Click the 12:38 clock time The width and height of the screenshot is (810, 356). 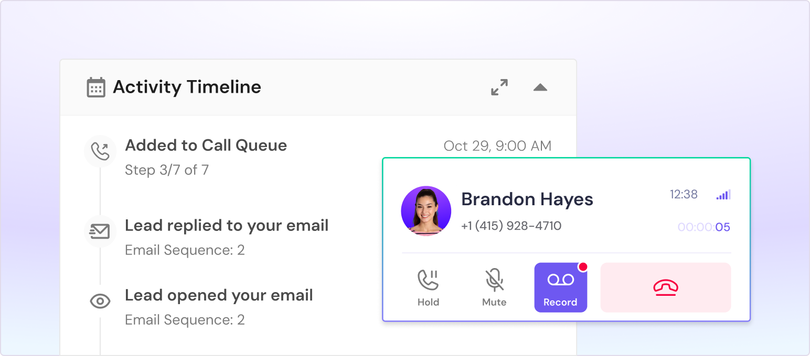tap(684, 195)
